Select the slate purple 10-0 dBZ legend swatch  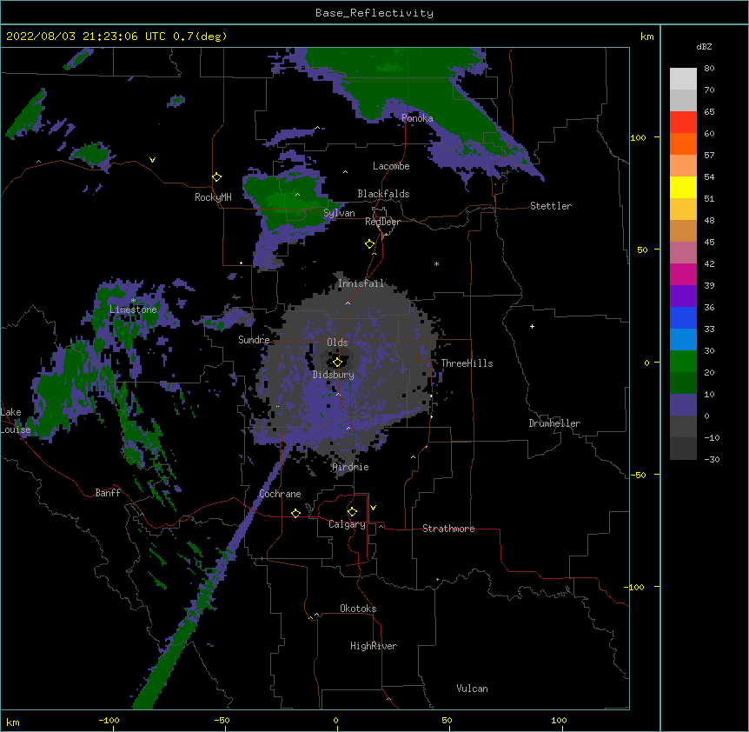click(683, 405)
